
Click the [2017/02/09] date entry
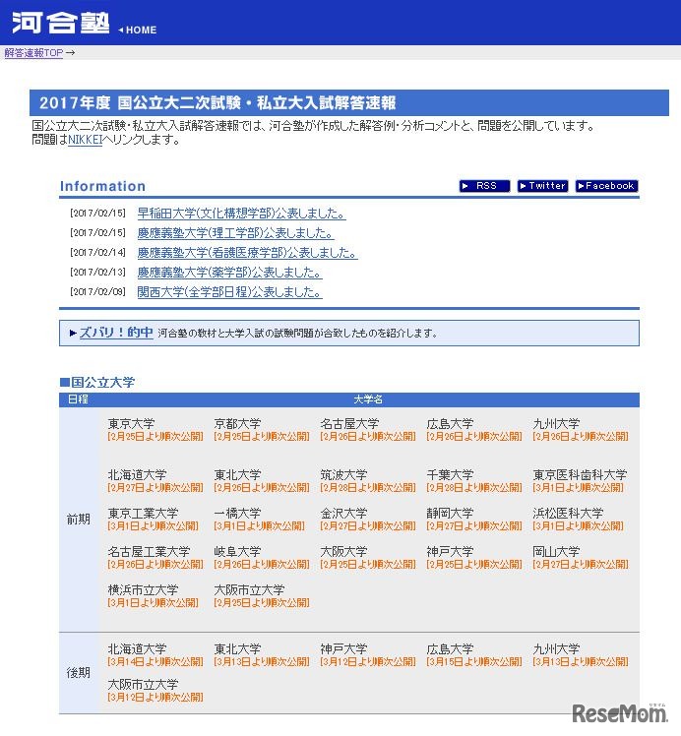point(98,292)
